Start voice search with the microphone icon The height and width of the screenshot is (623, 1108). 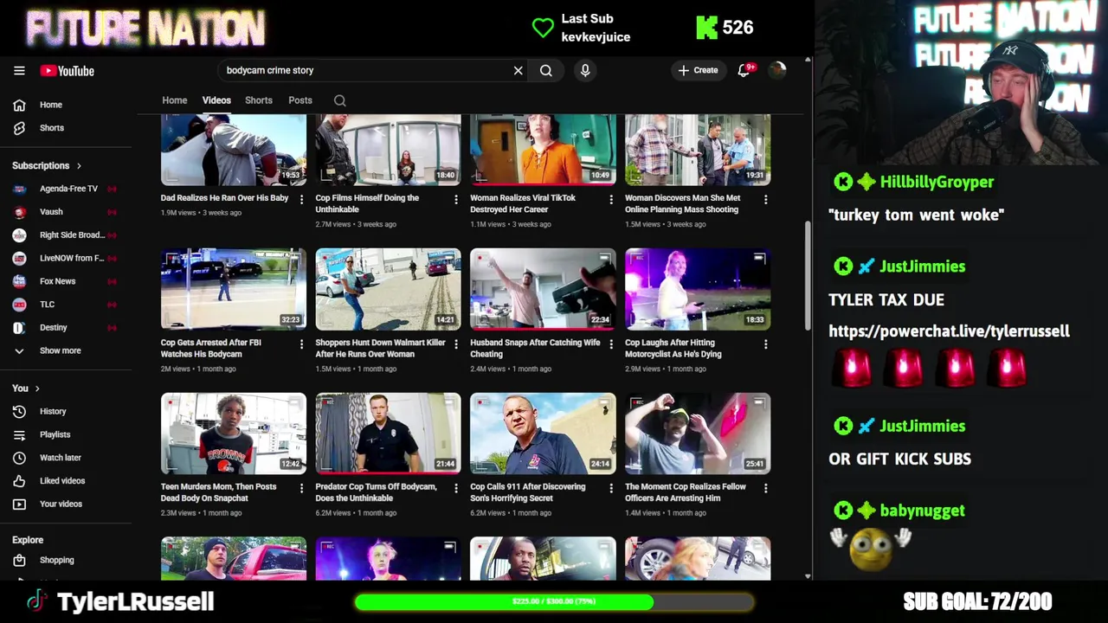[x=585, y=71]
